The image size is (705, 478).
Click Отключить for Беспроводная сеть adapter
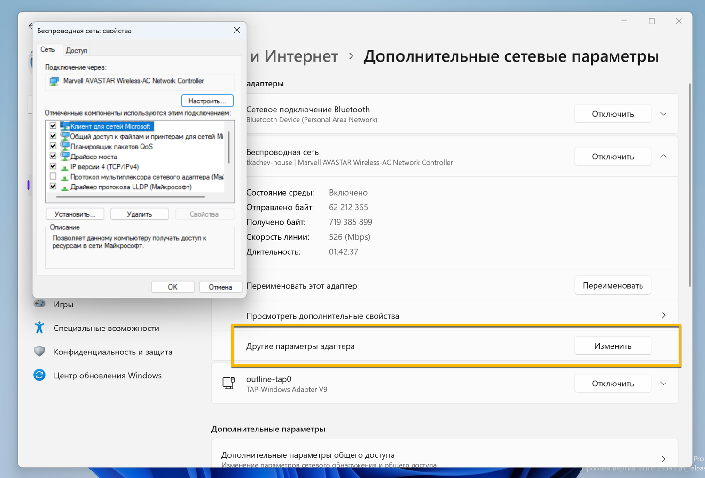pyautogui.click(x=613, y=157)
